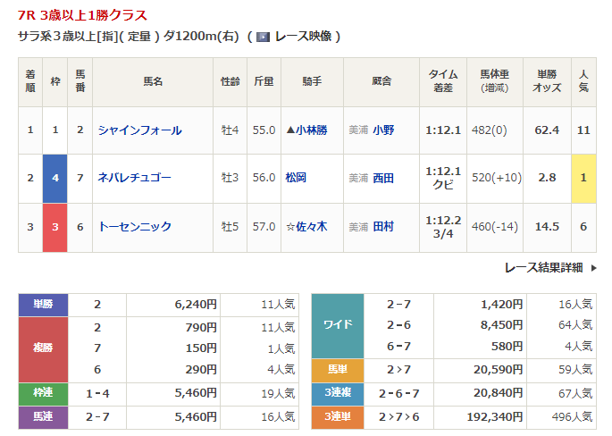Open horse シャインフォール's profile
The width and height of the screenshot is (612, 436).
coord(139,130)
